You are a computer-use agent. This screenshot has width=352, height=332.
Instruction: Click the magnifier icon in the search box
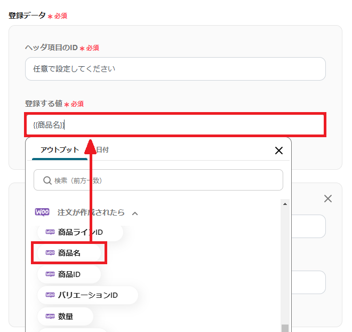point(47,180)
